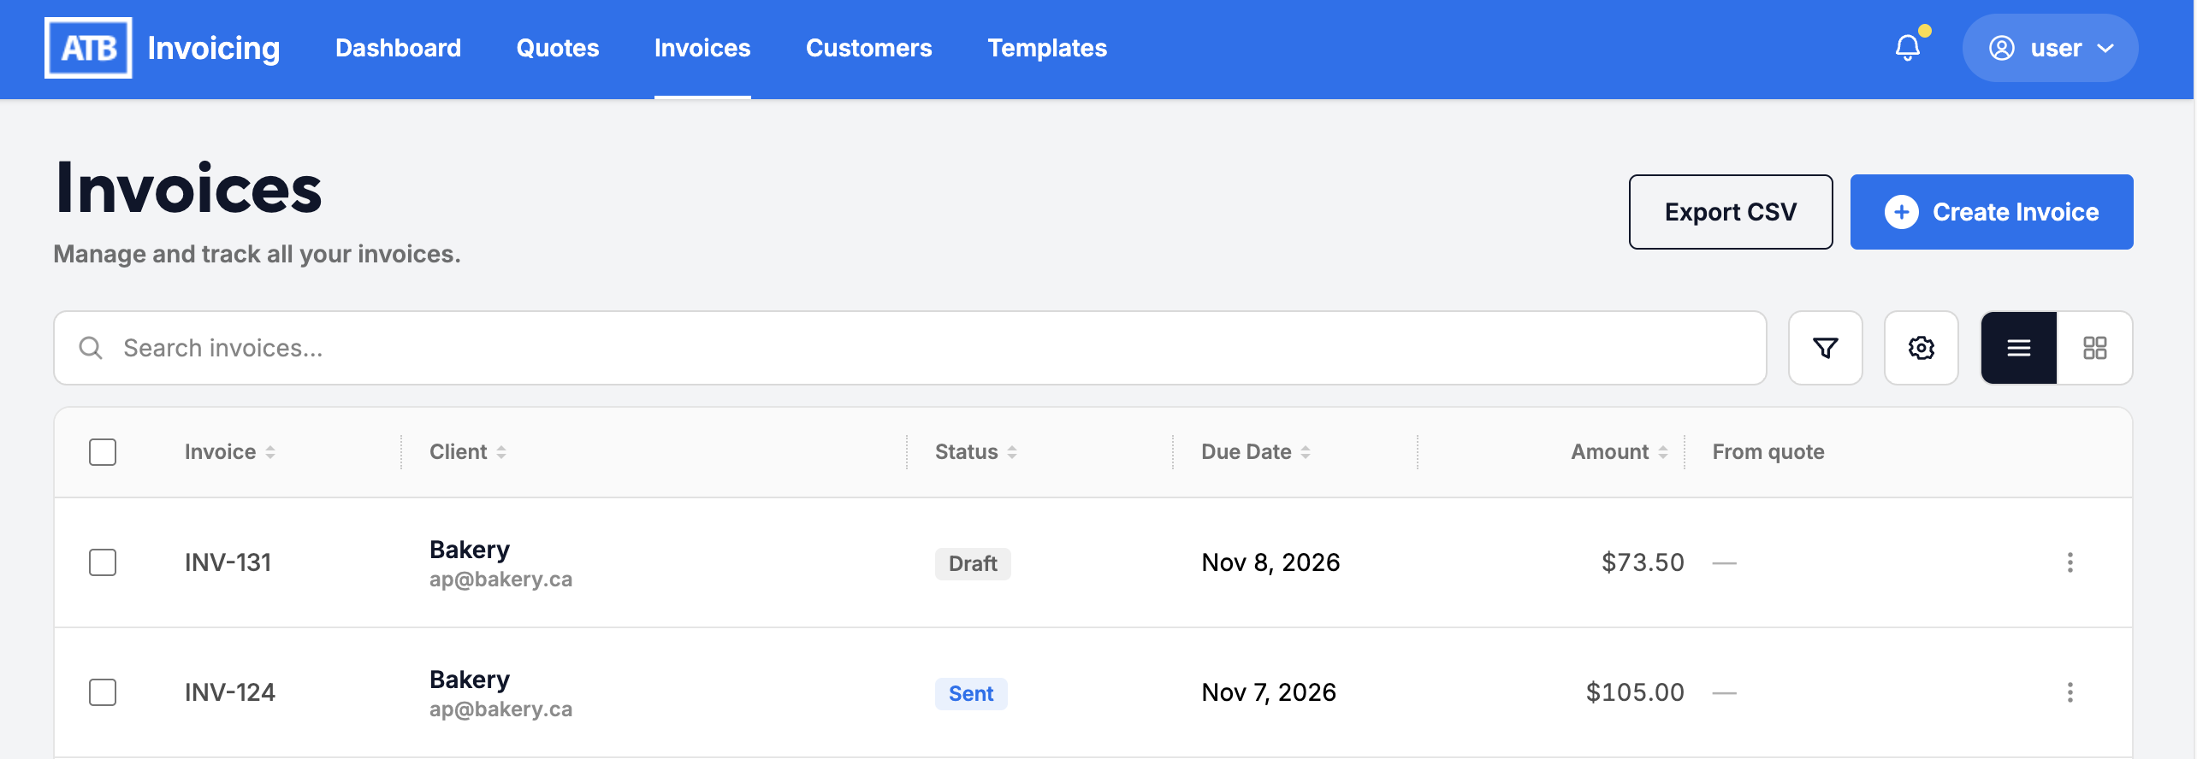Open the Templates tab
Viewport: 2197px width, 759px height.
pyautogui.click(x=1047, y=48)
